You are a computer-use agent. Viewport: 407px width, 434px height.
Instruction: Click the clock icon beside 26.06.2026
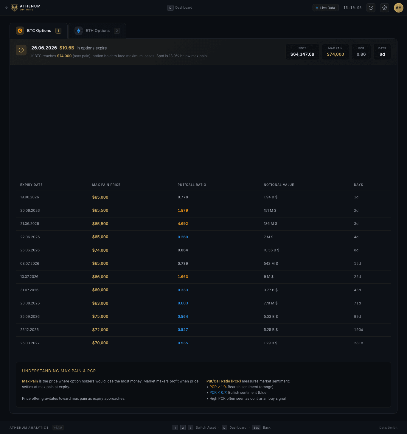21,50
